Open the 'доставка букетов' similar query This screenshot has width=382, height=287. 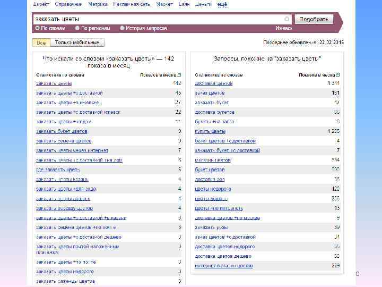pos(215,112)
